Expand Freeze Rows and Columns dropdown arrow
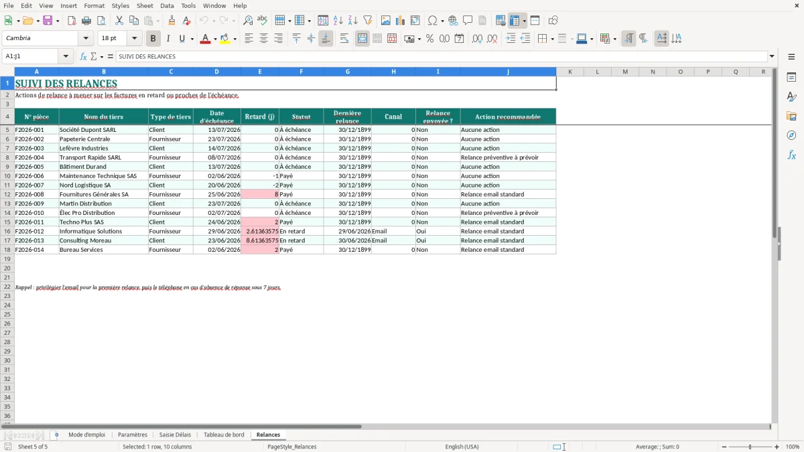This screenshot has width=804, height=452. click(x=524, y=21)
